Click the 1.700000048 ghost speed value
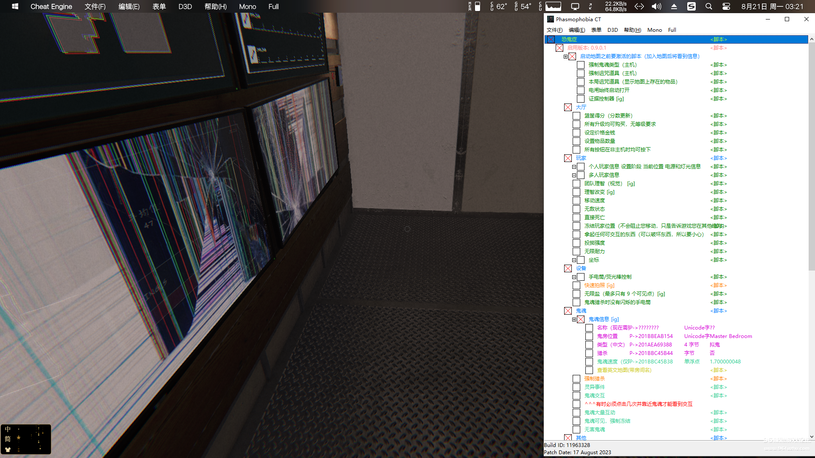 coord(725,362)
